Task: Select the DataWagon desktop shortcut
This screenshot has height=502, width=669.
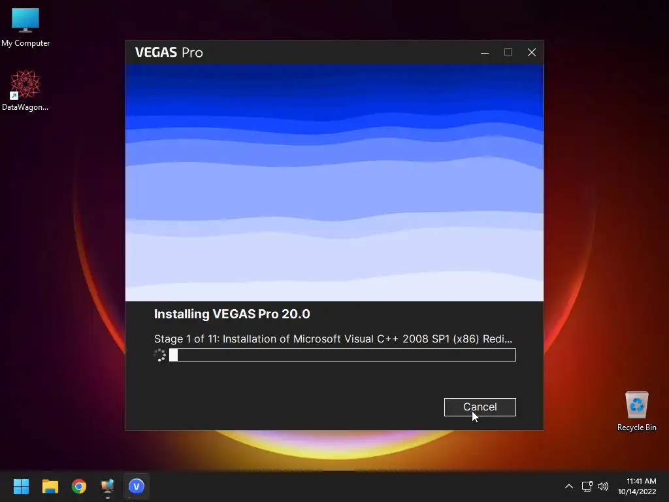Action: pos(25,90)
